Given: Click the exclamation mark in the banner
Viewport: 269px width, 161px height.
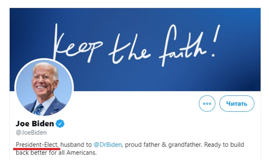Looking at the screenshot, I should (x=215, y=41).
